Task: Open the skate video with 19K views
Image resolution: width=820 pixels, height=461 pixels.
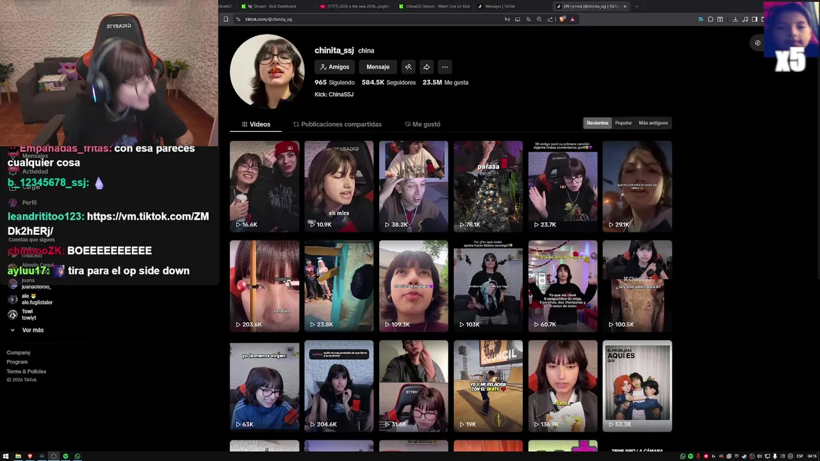Action: [488, 386]
